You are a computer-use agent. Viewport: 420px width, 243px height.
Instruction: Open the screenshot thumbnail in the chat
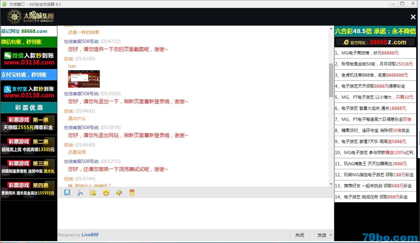[84, 79]
